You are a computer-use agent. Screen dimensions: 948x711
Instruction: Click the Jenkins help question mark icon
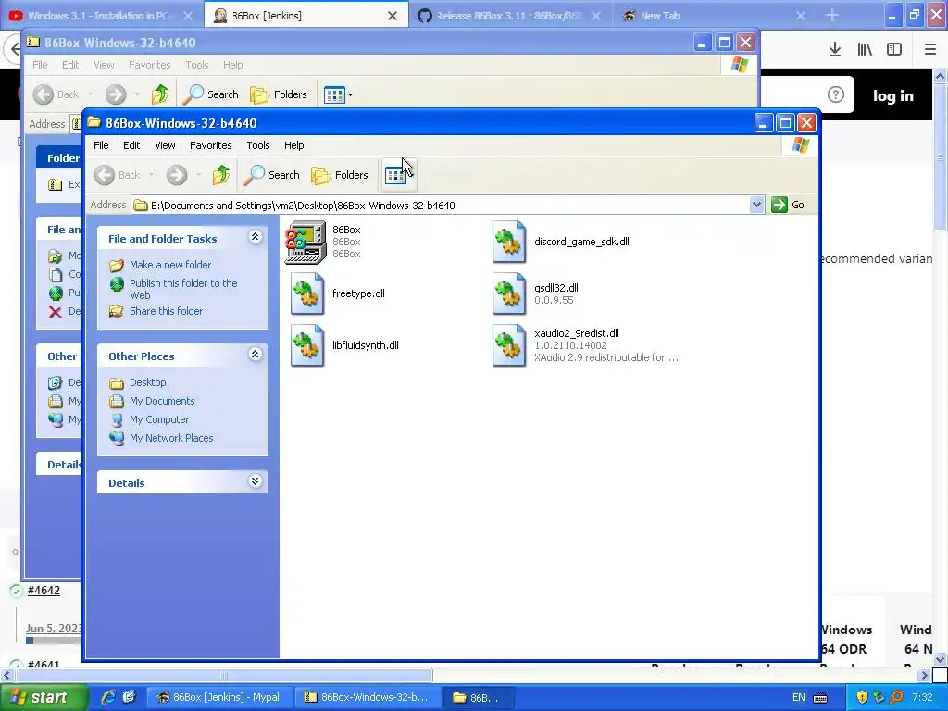click(836, 94)
